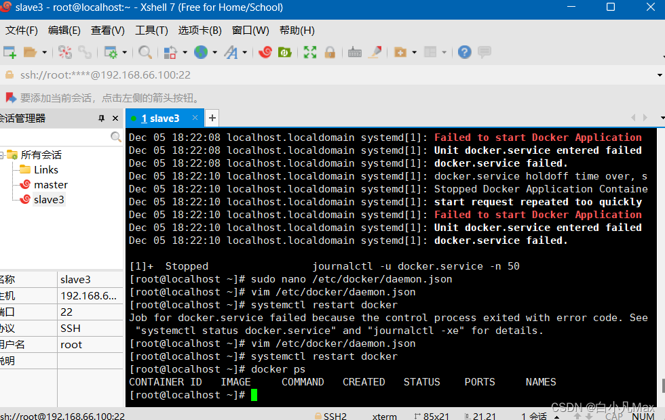Click the xterm status bar entry

384,416
